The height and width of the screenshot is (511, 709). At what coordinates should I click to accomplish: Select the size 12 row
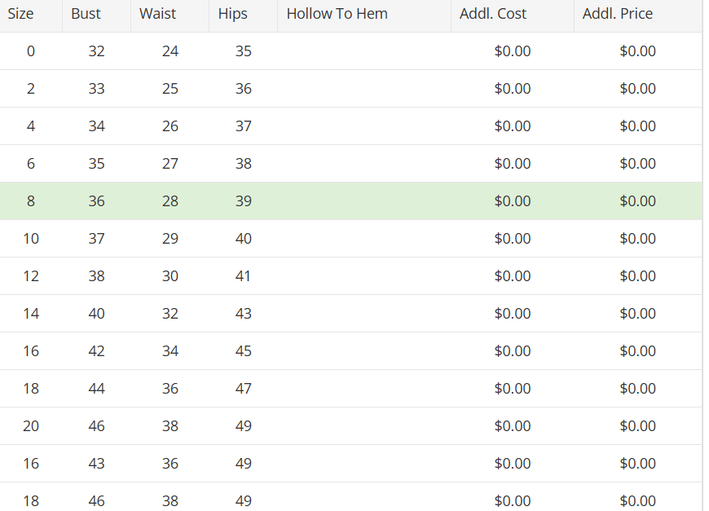pos(351,276)
